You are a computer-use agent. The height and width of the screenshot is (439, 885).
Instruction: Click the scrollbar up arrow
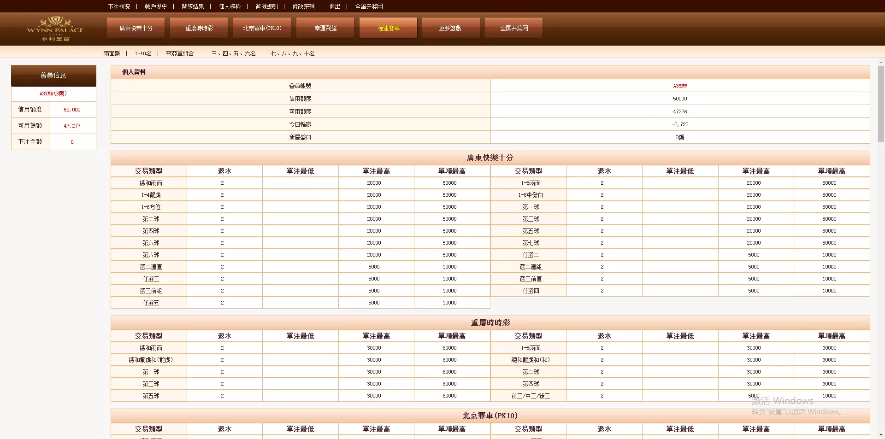(x=881, y=62)
